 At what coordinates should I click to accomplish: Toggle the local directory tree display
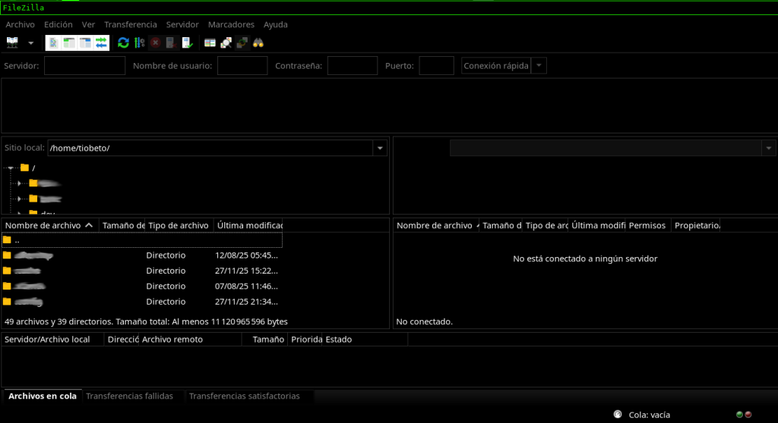click(69, 43)
